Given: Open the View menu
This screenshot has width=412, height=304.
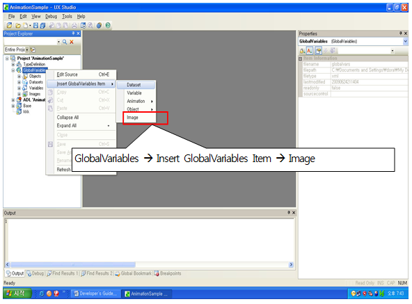Looking at the screenshot, I should click(36, 16).
